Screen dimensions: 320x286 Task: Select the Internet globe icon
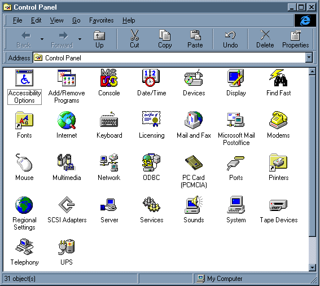(67, 120)
